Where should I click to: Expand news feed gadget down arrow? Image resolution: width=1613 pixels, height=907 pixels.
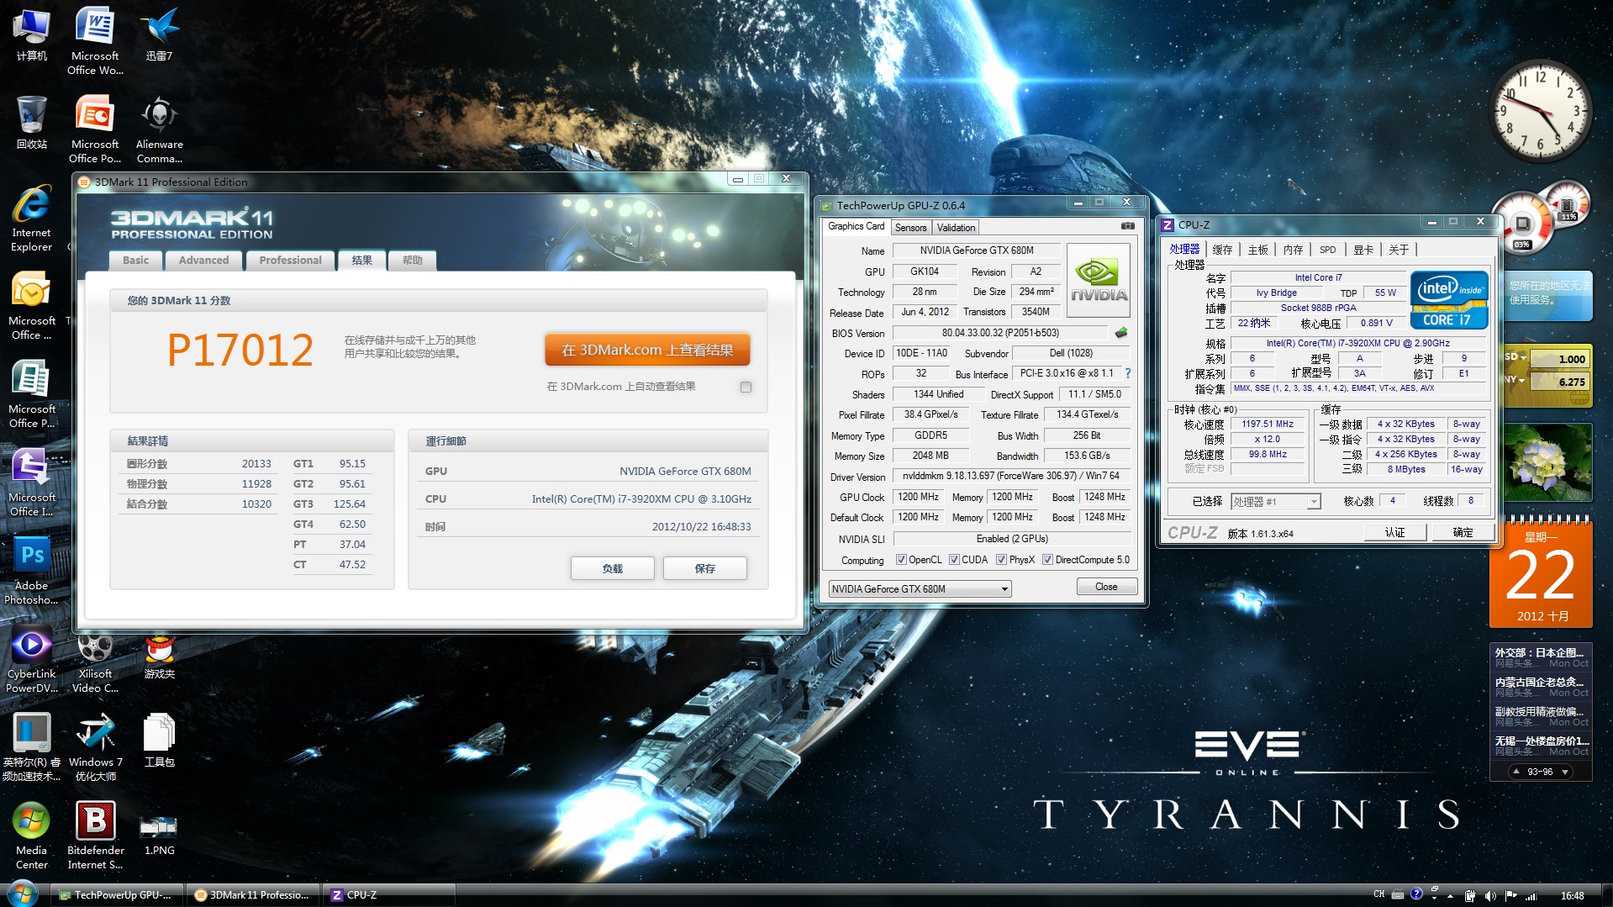(1564, 772)
